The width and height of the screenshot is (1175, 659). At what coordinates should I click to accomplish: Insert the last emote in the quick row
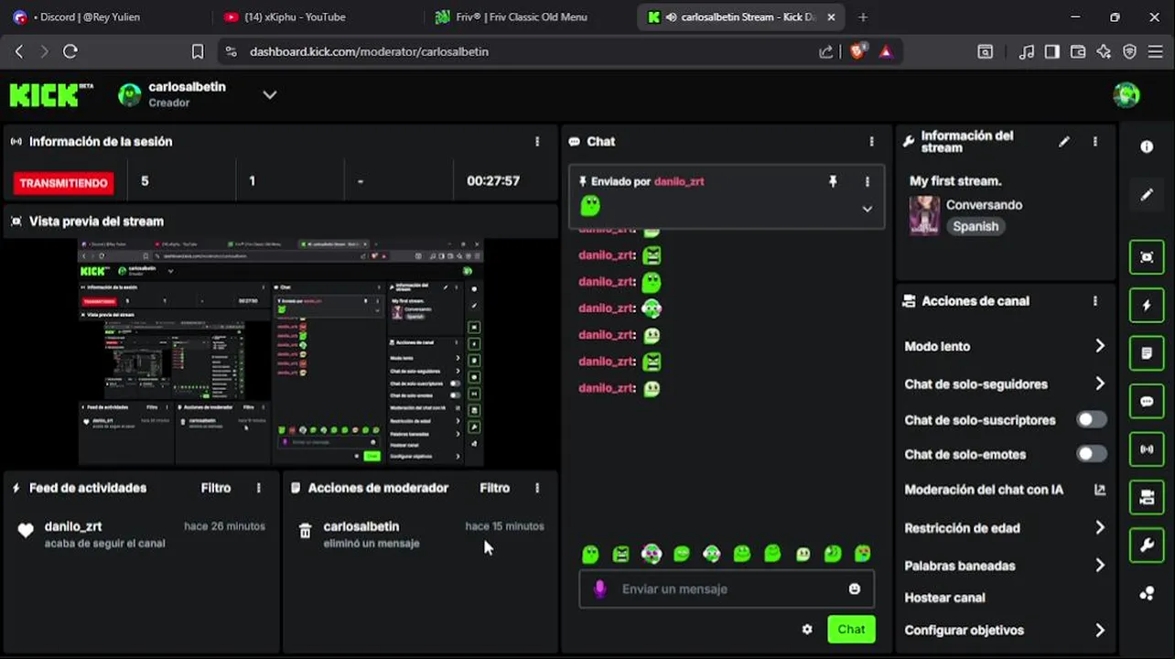tap(863, 554)
